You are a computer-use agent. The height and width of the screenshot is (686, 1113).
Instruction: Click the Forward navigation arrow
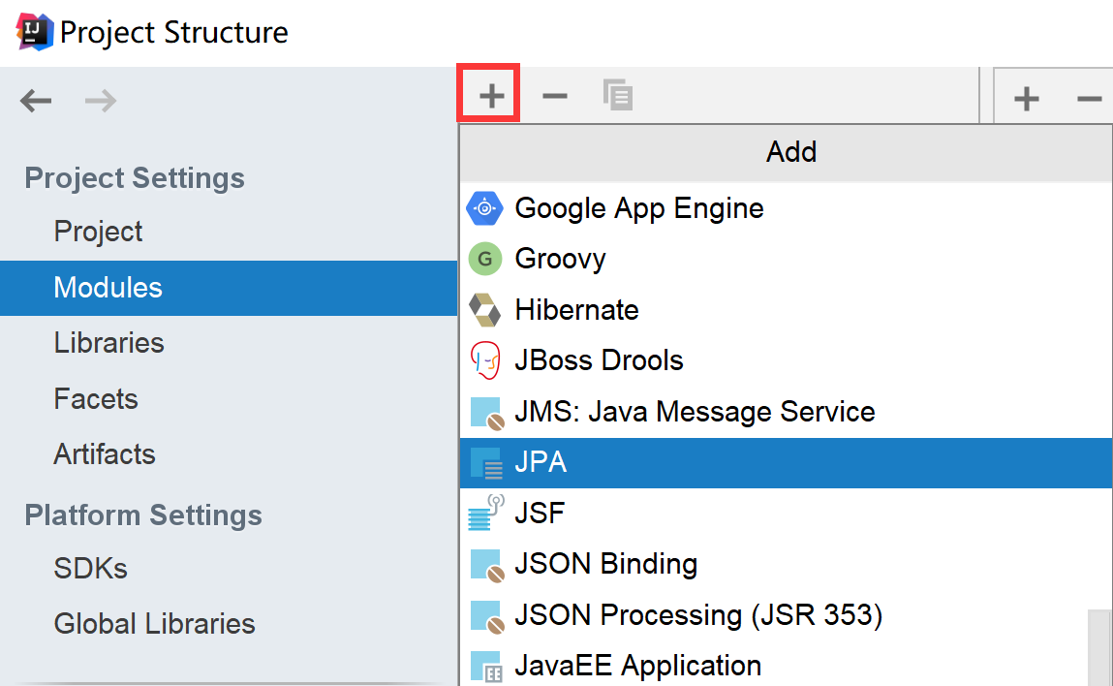click(x=100, y=100)
